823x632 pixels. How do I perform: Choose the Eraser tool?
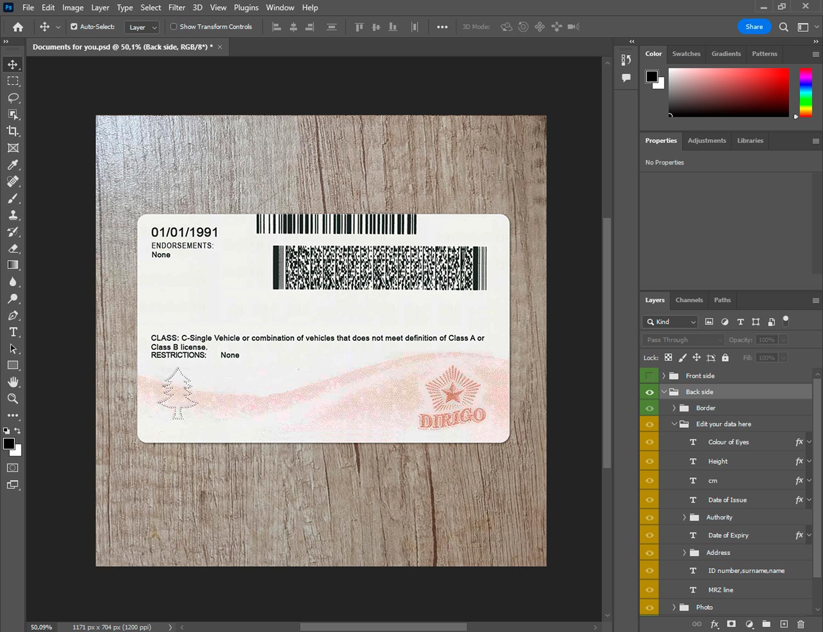(13, 249)
